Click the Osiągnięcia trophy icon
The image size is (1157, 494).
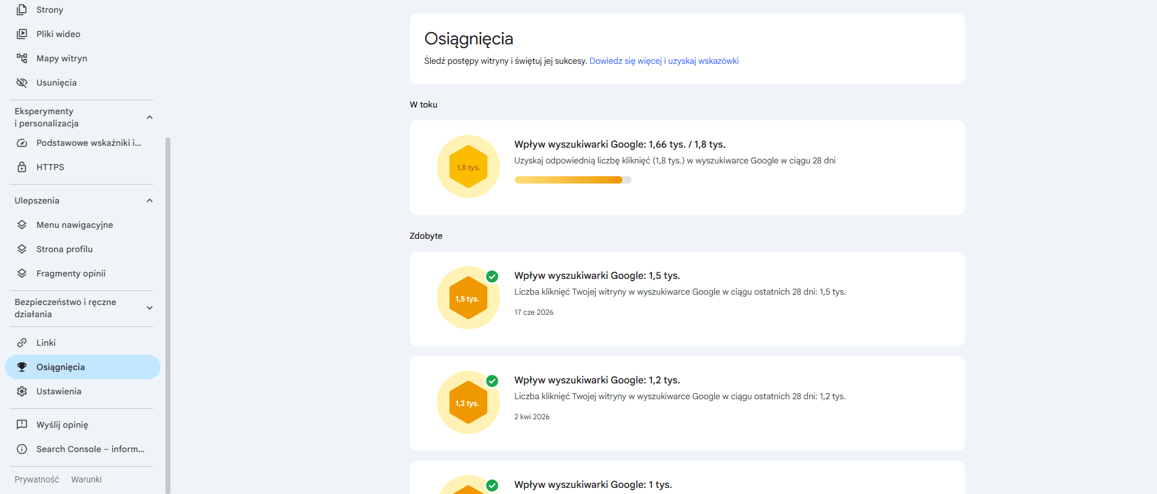22,367
